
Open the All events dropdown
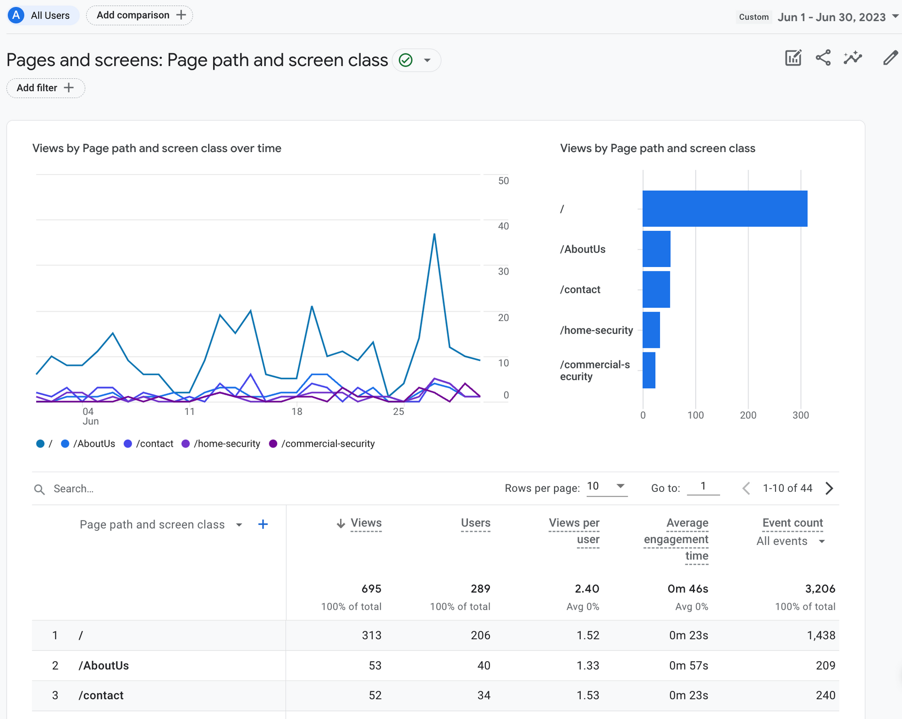point(791,542)
